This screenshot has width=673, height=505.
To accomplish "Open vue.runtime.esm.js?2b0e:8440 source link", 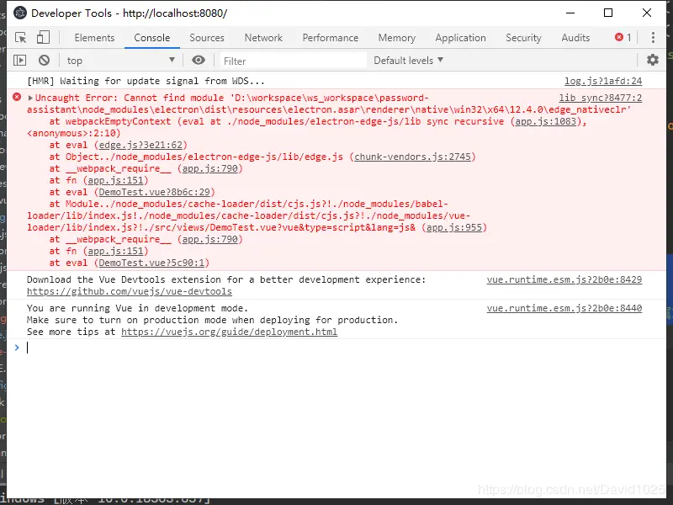I will 564,308.
